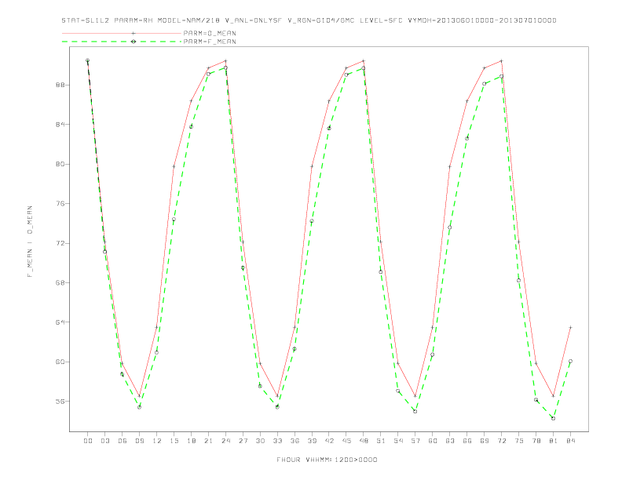622x480 pixels.
Task: Click the x-axis tick label 57
Action: pos(415,441)
